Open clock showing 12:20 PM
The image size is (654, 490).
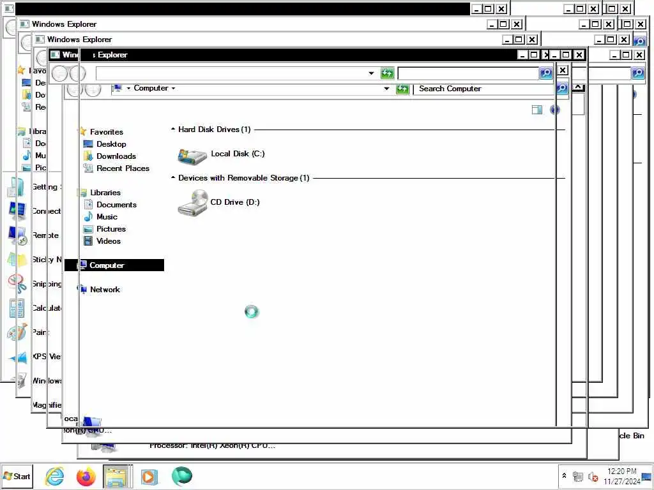[x=622, y=476]
